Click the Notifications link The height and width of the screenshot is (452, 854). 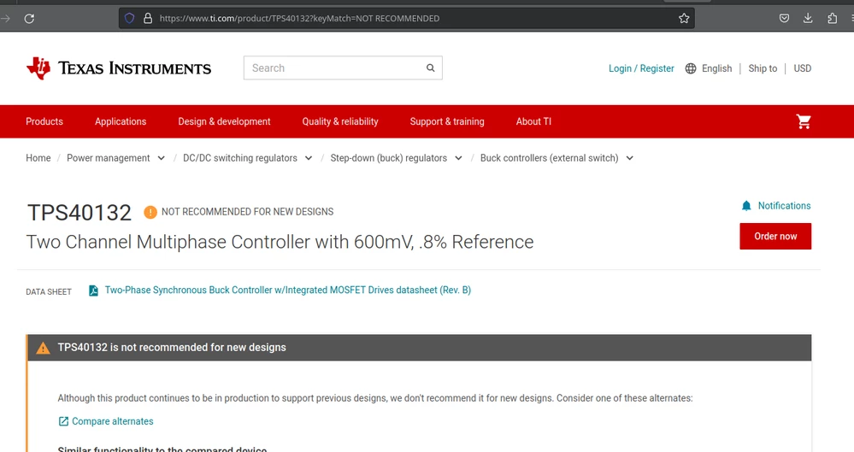(784, 206)
